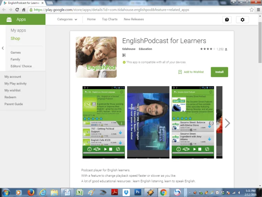Open Paint from the taskbar
This screenshot has height=197, width=262.
pos(91,193)
